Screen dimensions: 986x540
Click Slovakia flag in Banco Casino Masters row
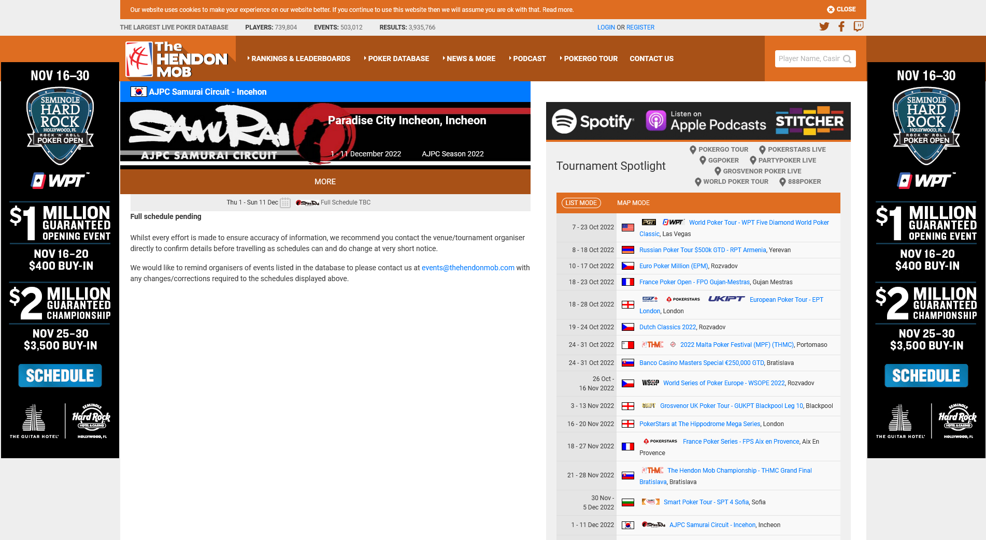628,363
